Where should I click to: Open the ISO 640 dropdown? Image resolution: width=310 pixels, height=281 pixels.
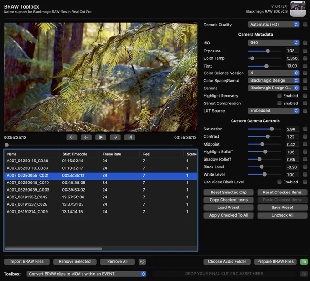[274, 42]
